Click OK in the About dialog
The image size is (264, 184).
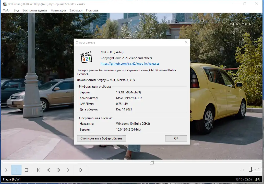[176, 138]
